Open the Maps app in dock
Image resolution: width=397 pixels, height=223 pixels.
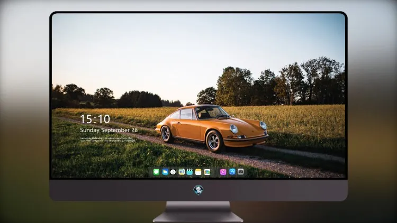[182, 172]
